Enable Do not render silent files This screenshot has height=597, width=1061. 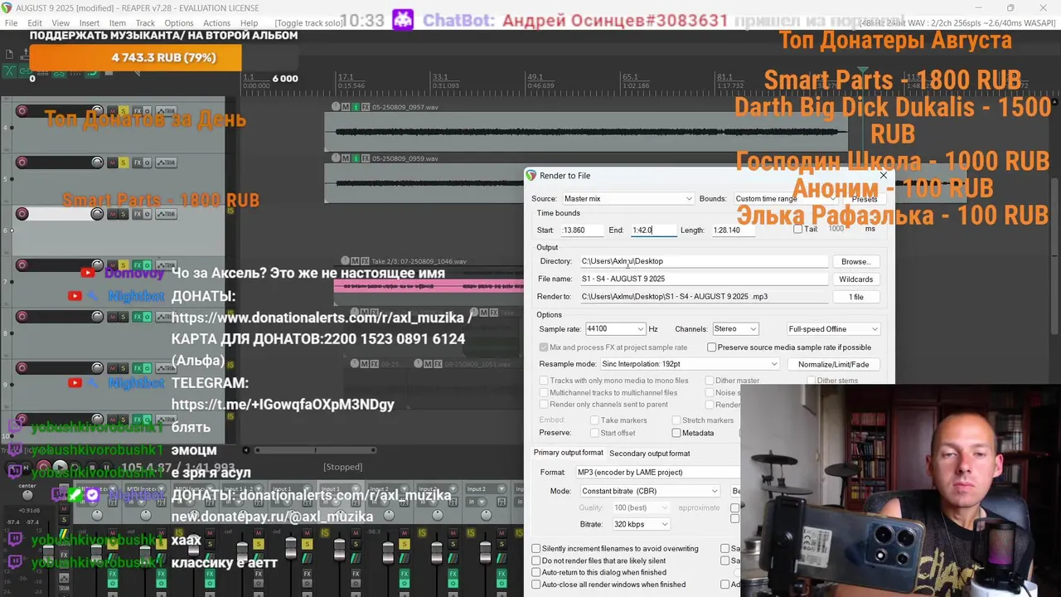[x=535, y=561]
